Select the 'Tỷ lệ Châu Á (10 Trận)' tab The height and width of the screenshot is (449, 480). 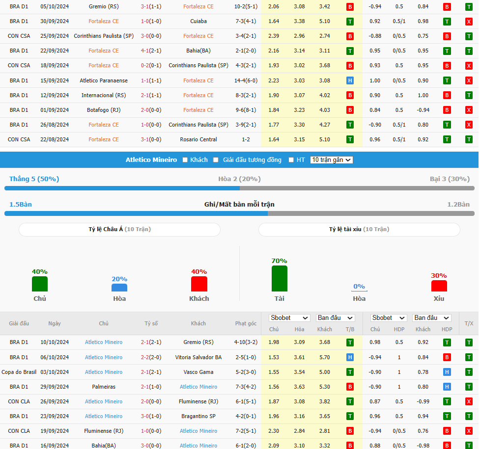point(120,229)
